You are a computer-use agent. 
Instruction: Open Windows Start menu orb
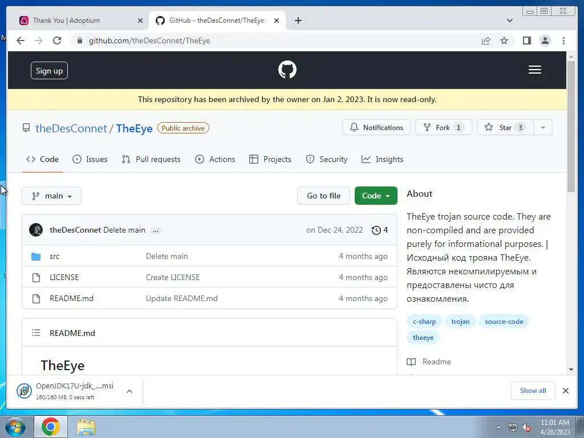(x=15, y=427)
